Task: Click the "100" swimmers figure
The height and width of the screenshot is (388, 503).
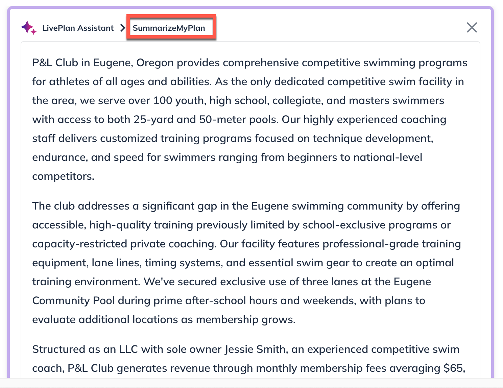Action: (163, 100)
